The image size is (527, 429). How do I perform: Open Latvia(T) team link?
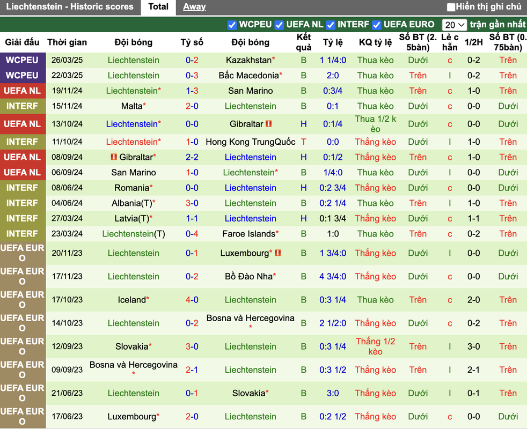[x=132, y=218]
